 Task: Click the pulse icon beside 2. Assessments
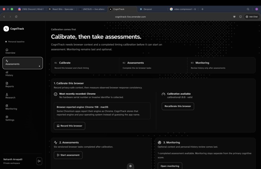(56, 143)
